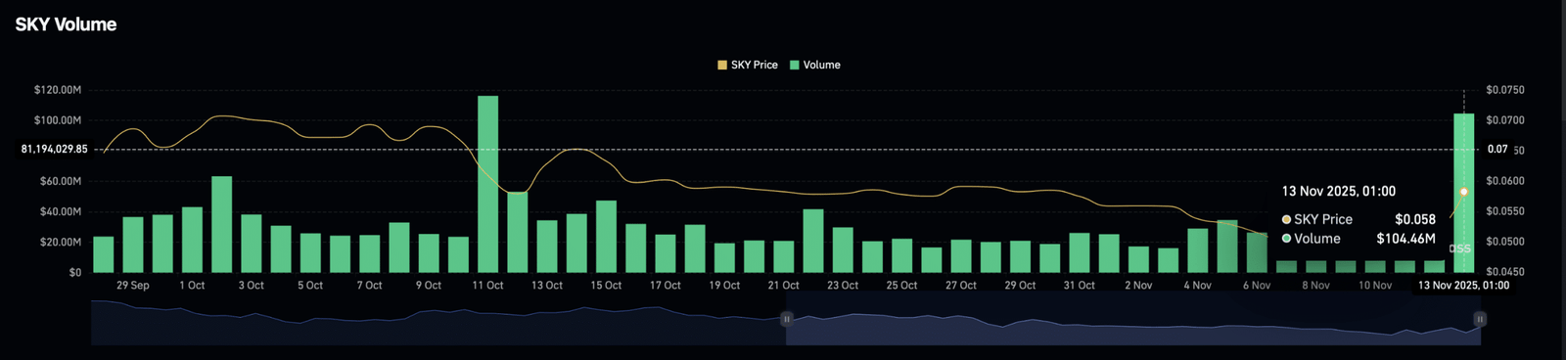Select the short volume bar above 8 Nov
The height and width of the screenshot is (360, 1566).
pyautogui.click(x=1315, y=266)
